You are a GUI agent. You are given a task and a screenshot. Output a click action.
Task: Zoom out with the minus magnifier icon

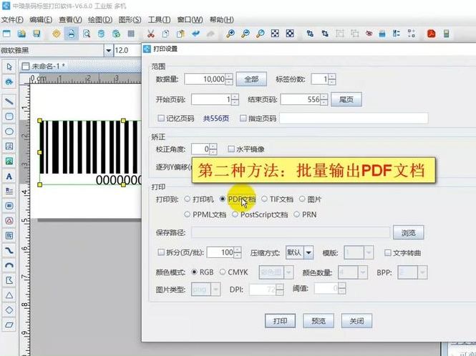(x=246, y=34)
